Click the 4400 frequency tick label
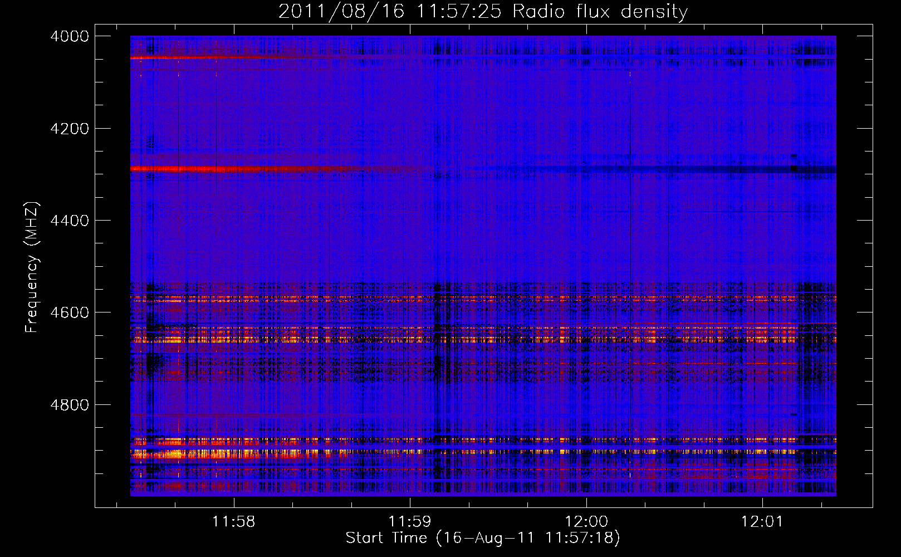 [x=70, y=221]
